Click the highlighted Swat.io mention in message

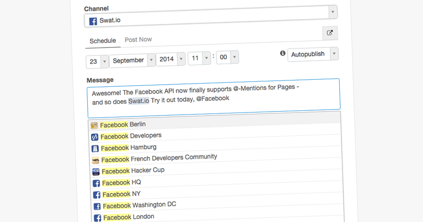tap(139, 101)
